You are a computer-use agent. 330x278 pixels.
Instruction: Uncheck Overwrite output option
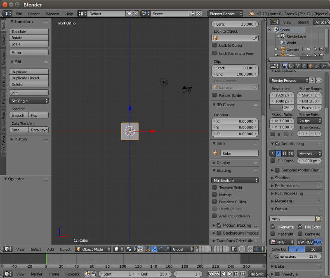[273, 227]
